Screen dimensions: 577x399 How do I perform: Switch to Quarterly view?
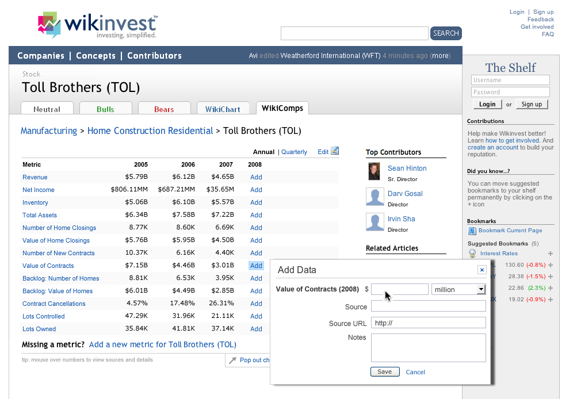point(294,152)
